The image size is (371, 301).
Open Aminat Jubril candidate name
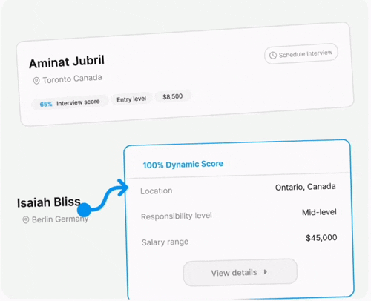click(67, 62)
